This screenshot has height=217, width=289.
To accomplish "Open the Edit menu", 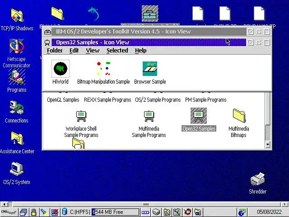I will tap(74, 51).
